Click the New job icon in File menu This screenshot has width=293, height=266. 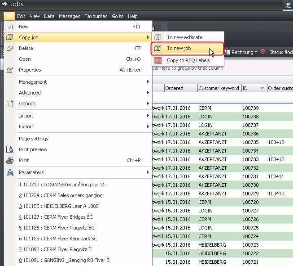[x=9, y=27]
